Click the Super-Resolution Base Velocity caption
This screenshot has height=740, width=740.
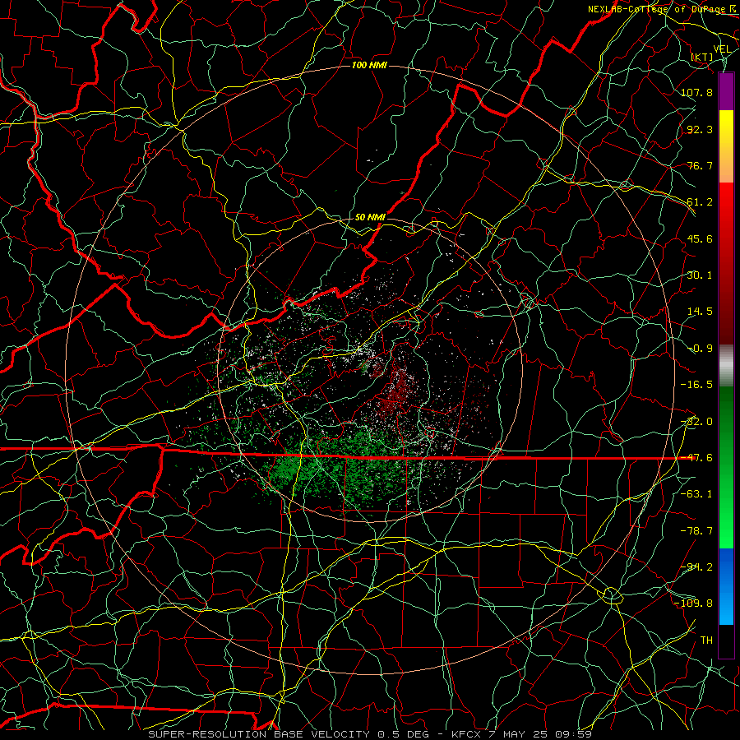[x=370, y=734]
